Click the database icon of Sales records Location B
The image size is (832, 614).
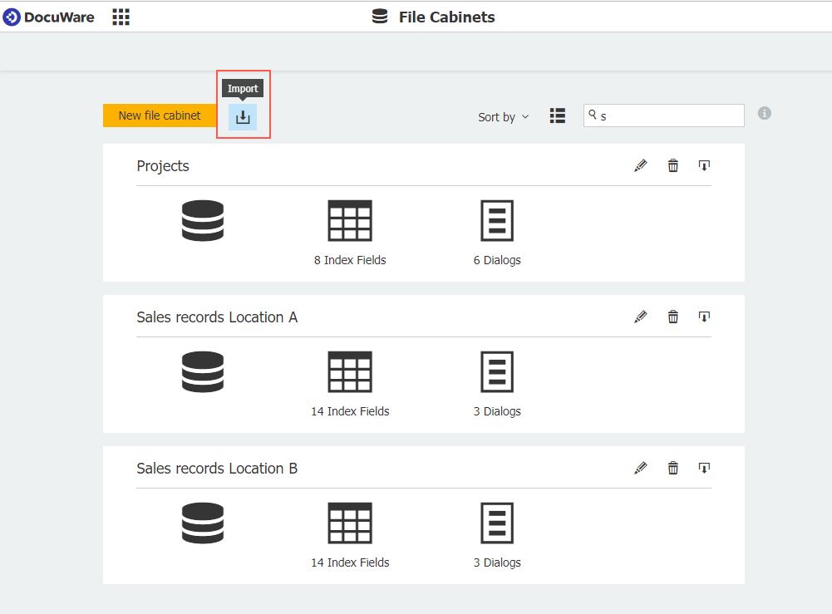[202, 523]
